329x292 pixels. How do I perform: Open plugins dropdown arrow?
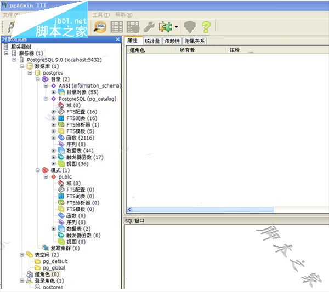177,27
